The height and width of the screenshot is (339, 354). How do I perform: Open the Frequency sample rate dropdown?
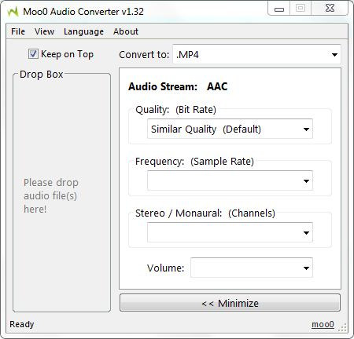tap(230, 180)
